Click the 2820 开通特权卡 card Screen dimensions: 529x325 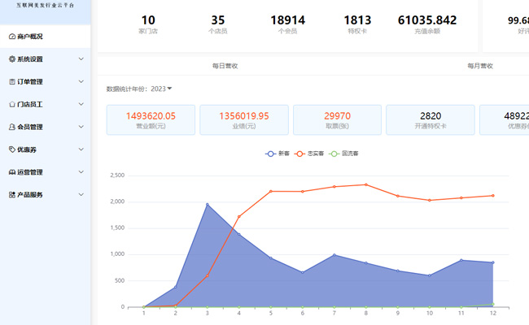[x=431, y=120]
